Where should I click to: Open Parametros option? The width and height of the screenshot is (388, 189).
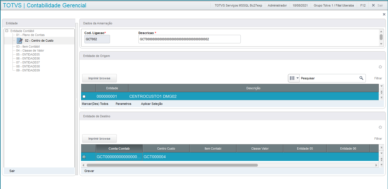pos(123,104)
